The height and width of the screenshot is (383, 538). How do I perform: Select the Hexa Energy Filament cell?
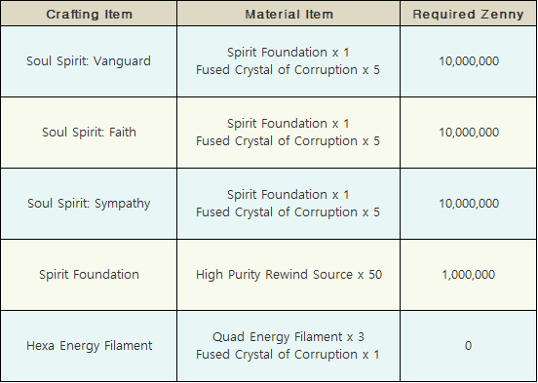[x=89, y=346]
